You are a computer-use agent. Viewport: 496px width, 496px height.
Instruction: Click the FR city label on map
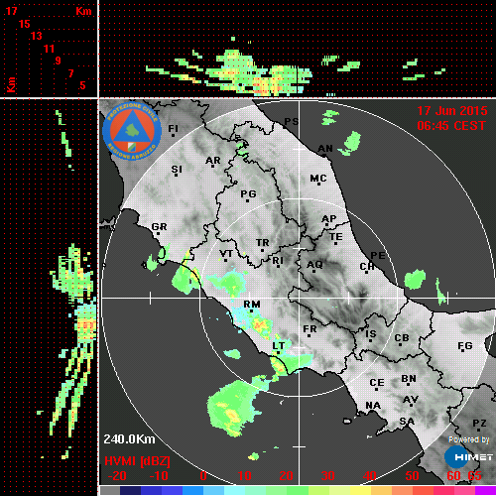point(310,328)
